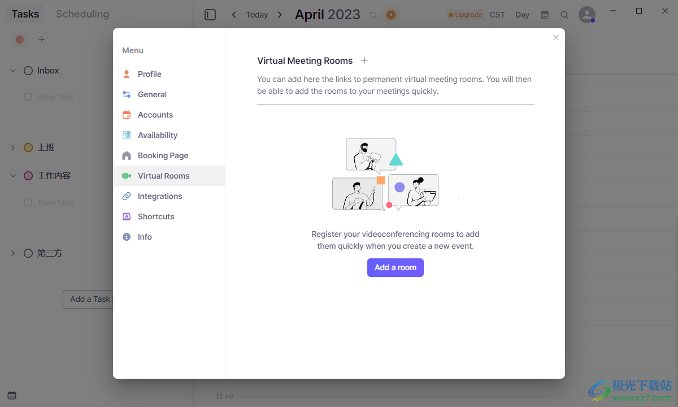The height and width of the screenshot is (407, 678).
Task: Collapse the Inbox task list
Action: (13, 71)
